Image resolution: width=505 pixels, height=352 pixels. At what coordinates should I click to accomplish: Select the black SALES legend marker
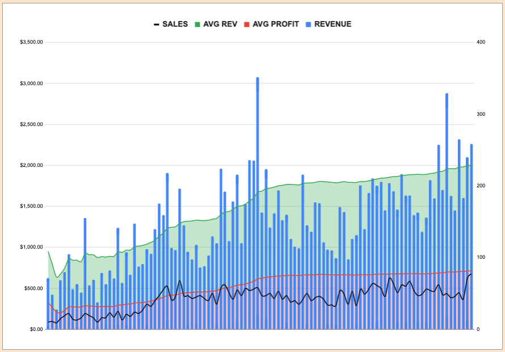coord(157,24)
